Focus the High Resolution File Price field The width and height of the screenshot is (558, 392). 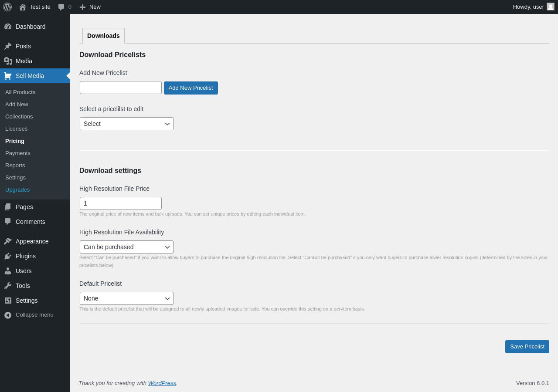click(x=121, y=203)
